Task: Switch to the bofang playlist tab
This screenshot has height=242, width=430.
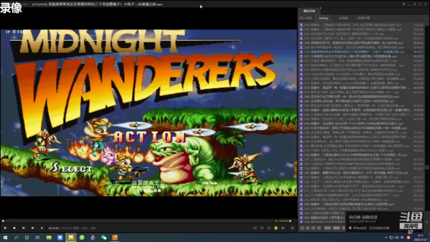Action: point(324,18)
